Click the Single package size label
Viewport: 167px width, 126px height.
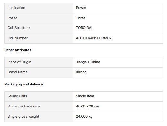pyautogui.click(x=23, y=106)
